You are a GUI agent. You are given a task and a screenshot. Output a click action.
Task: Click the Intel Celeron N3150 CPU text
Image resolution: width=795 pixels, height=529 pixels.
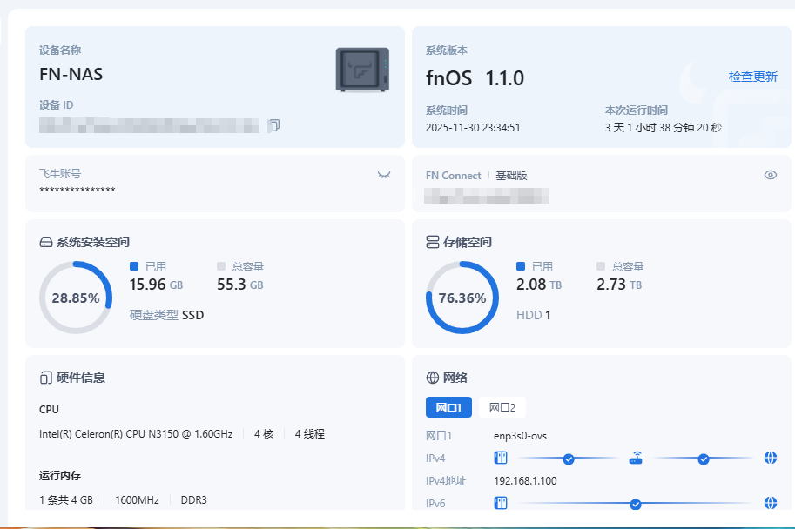(x=136, y=434)
